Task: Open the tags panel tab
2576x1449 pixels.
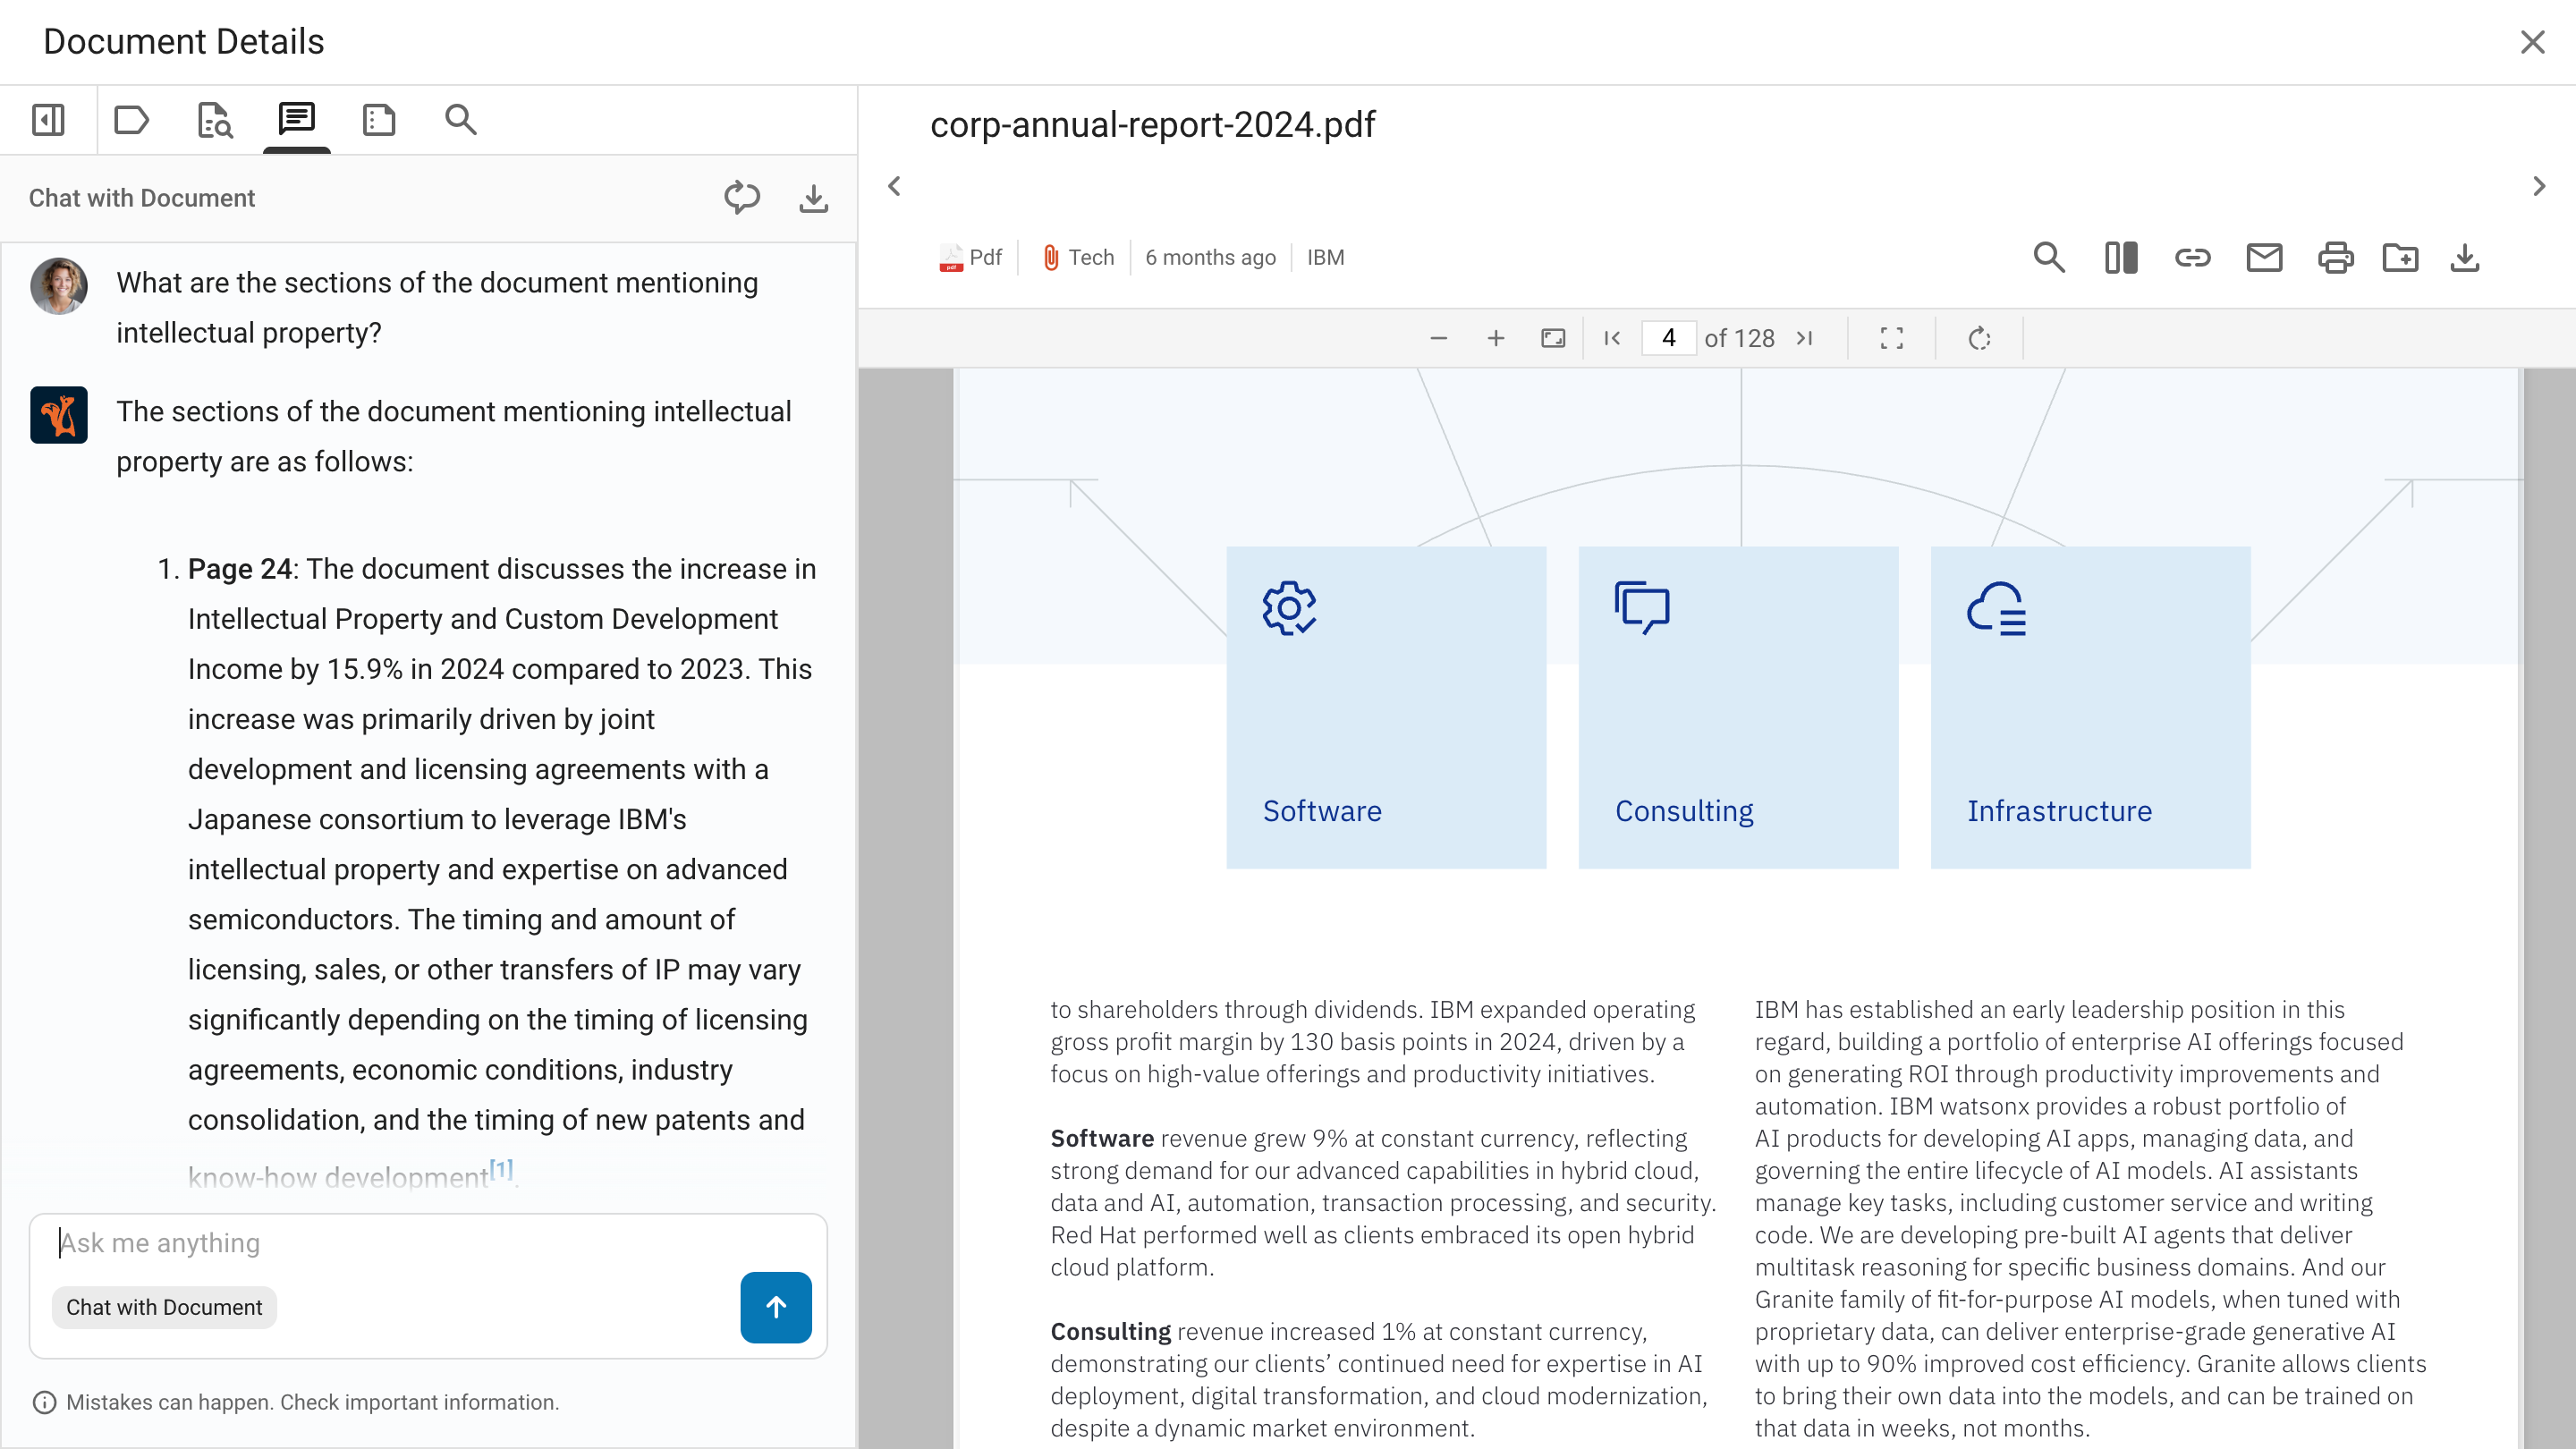Action: [x=131, y=120]
